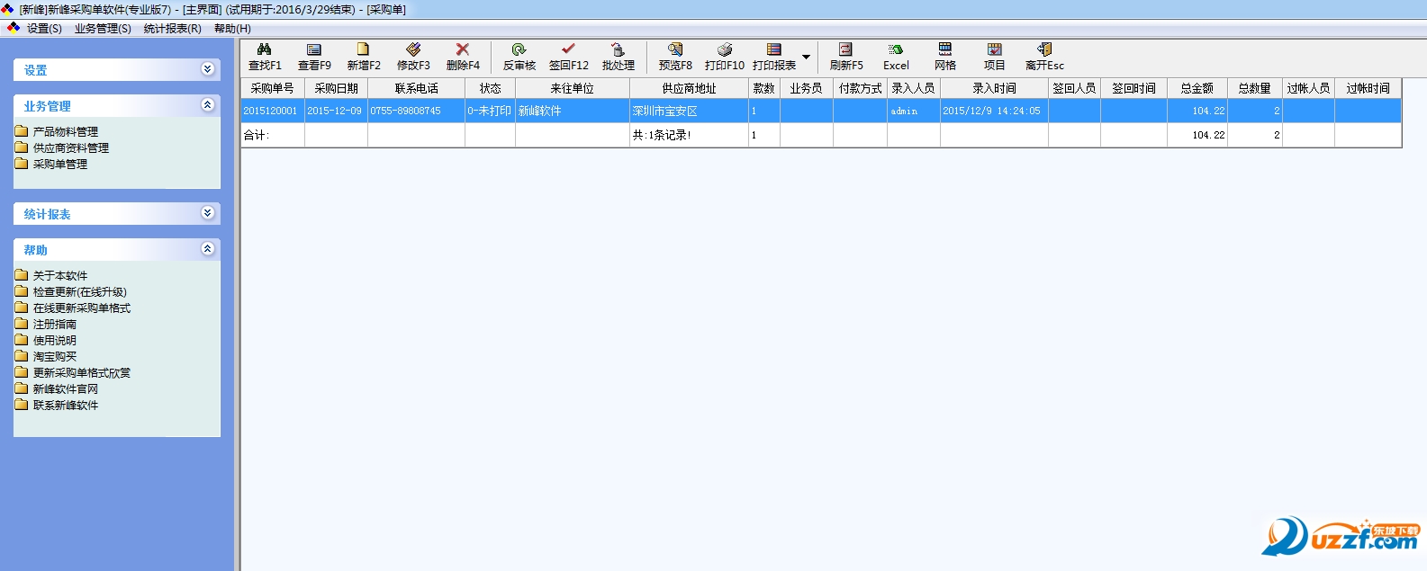Open 更新采购单格式欣赏 help item
Screen dimensions: 1427x571
point(82,373)
